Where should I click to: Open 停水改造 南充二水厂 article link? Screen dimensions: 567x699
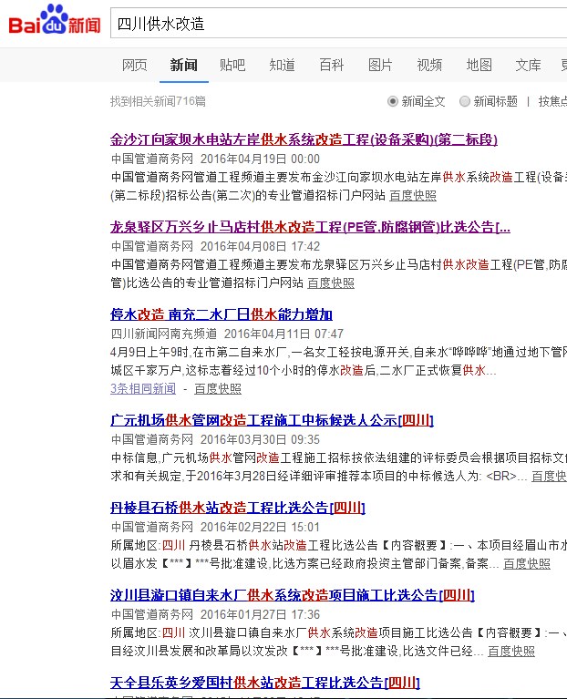click(x=222, y=314)
